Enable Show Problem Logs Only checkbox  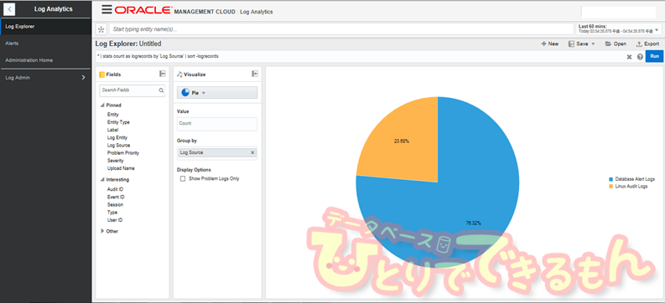tap(183, 179)
